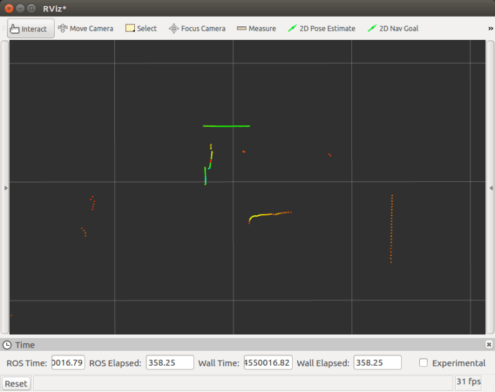The image size is (495, 392).
Task: Select the 2D Nav Goal tool
Action: [393, 28]
